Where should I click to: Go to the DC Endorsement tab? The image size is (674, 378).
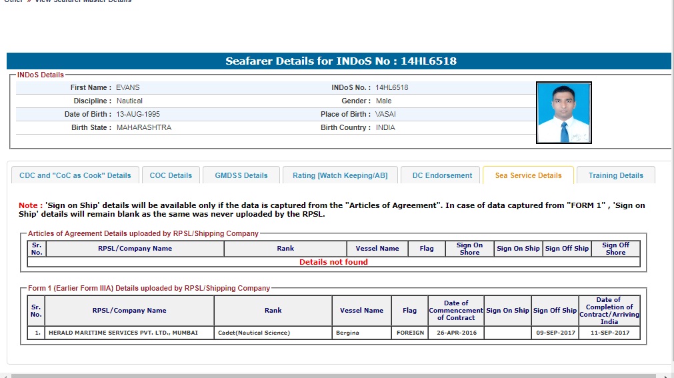click(x=442, y=175)
